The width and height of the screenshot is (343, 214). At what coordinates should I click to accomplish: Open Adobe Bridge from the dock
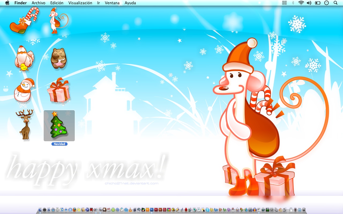[160, 210]
